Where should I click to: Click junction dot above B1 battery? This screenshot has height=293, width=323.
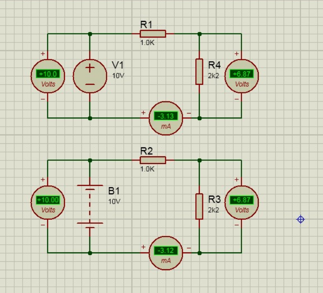point(90,160)
